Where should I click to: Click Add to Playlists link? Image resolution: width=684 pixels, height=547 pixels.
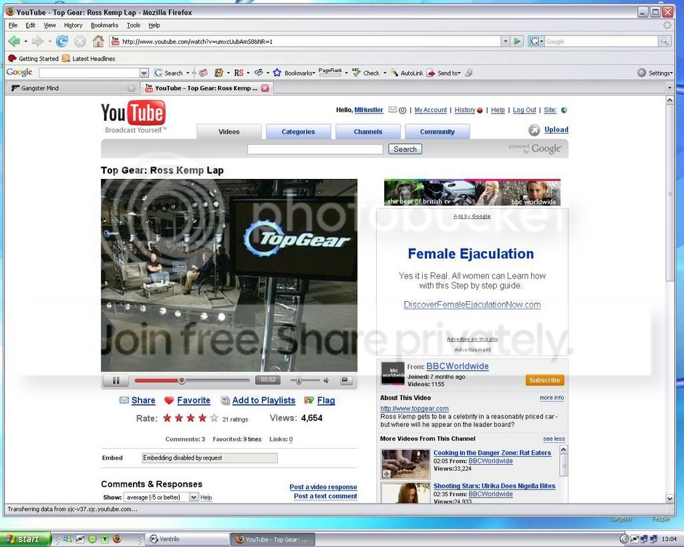[x=263, y=401]
